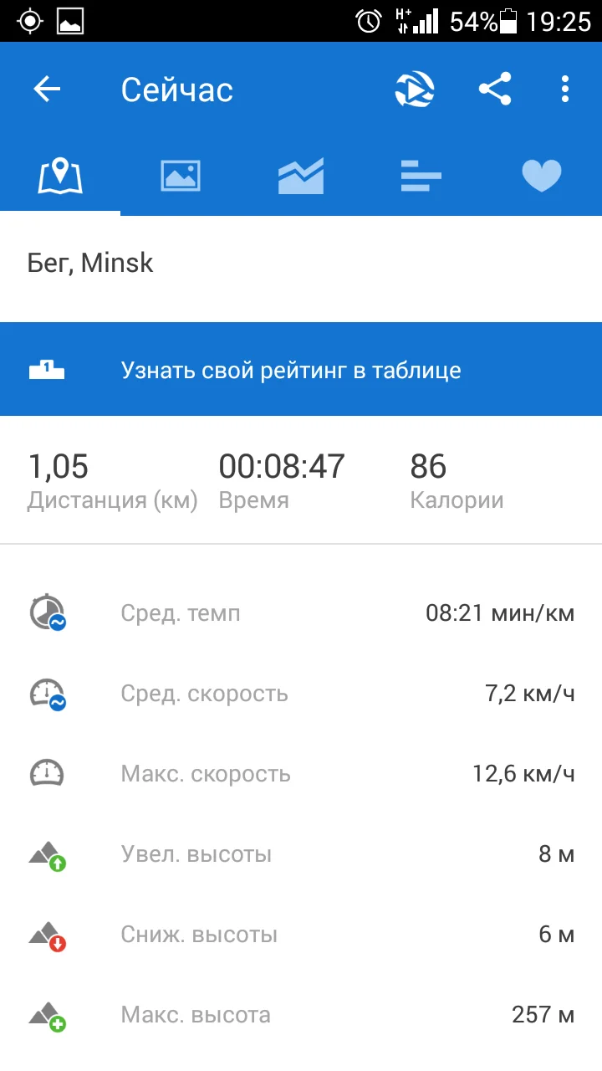Open the heart rate tab
Image resolution: width=602 pixels, height=1071 pixels.
[542, 176]
